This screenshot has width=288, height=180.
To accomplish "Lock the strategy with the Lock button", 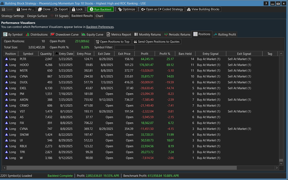I will coord(77,9).
